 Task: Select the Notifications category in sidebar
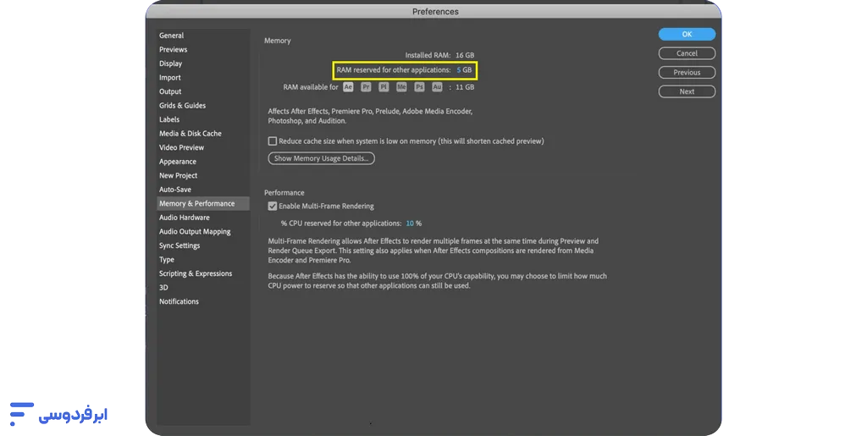pos(179,301)
